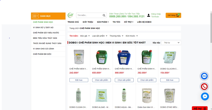
Task: Open the Zalo chat floating icon
Action: pos(204,76)
